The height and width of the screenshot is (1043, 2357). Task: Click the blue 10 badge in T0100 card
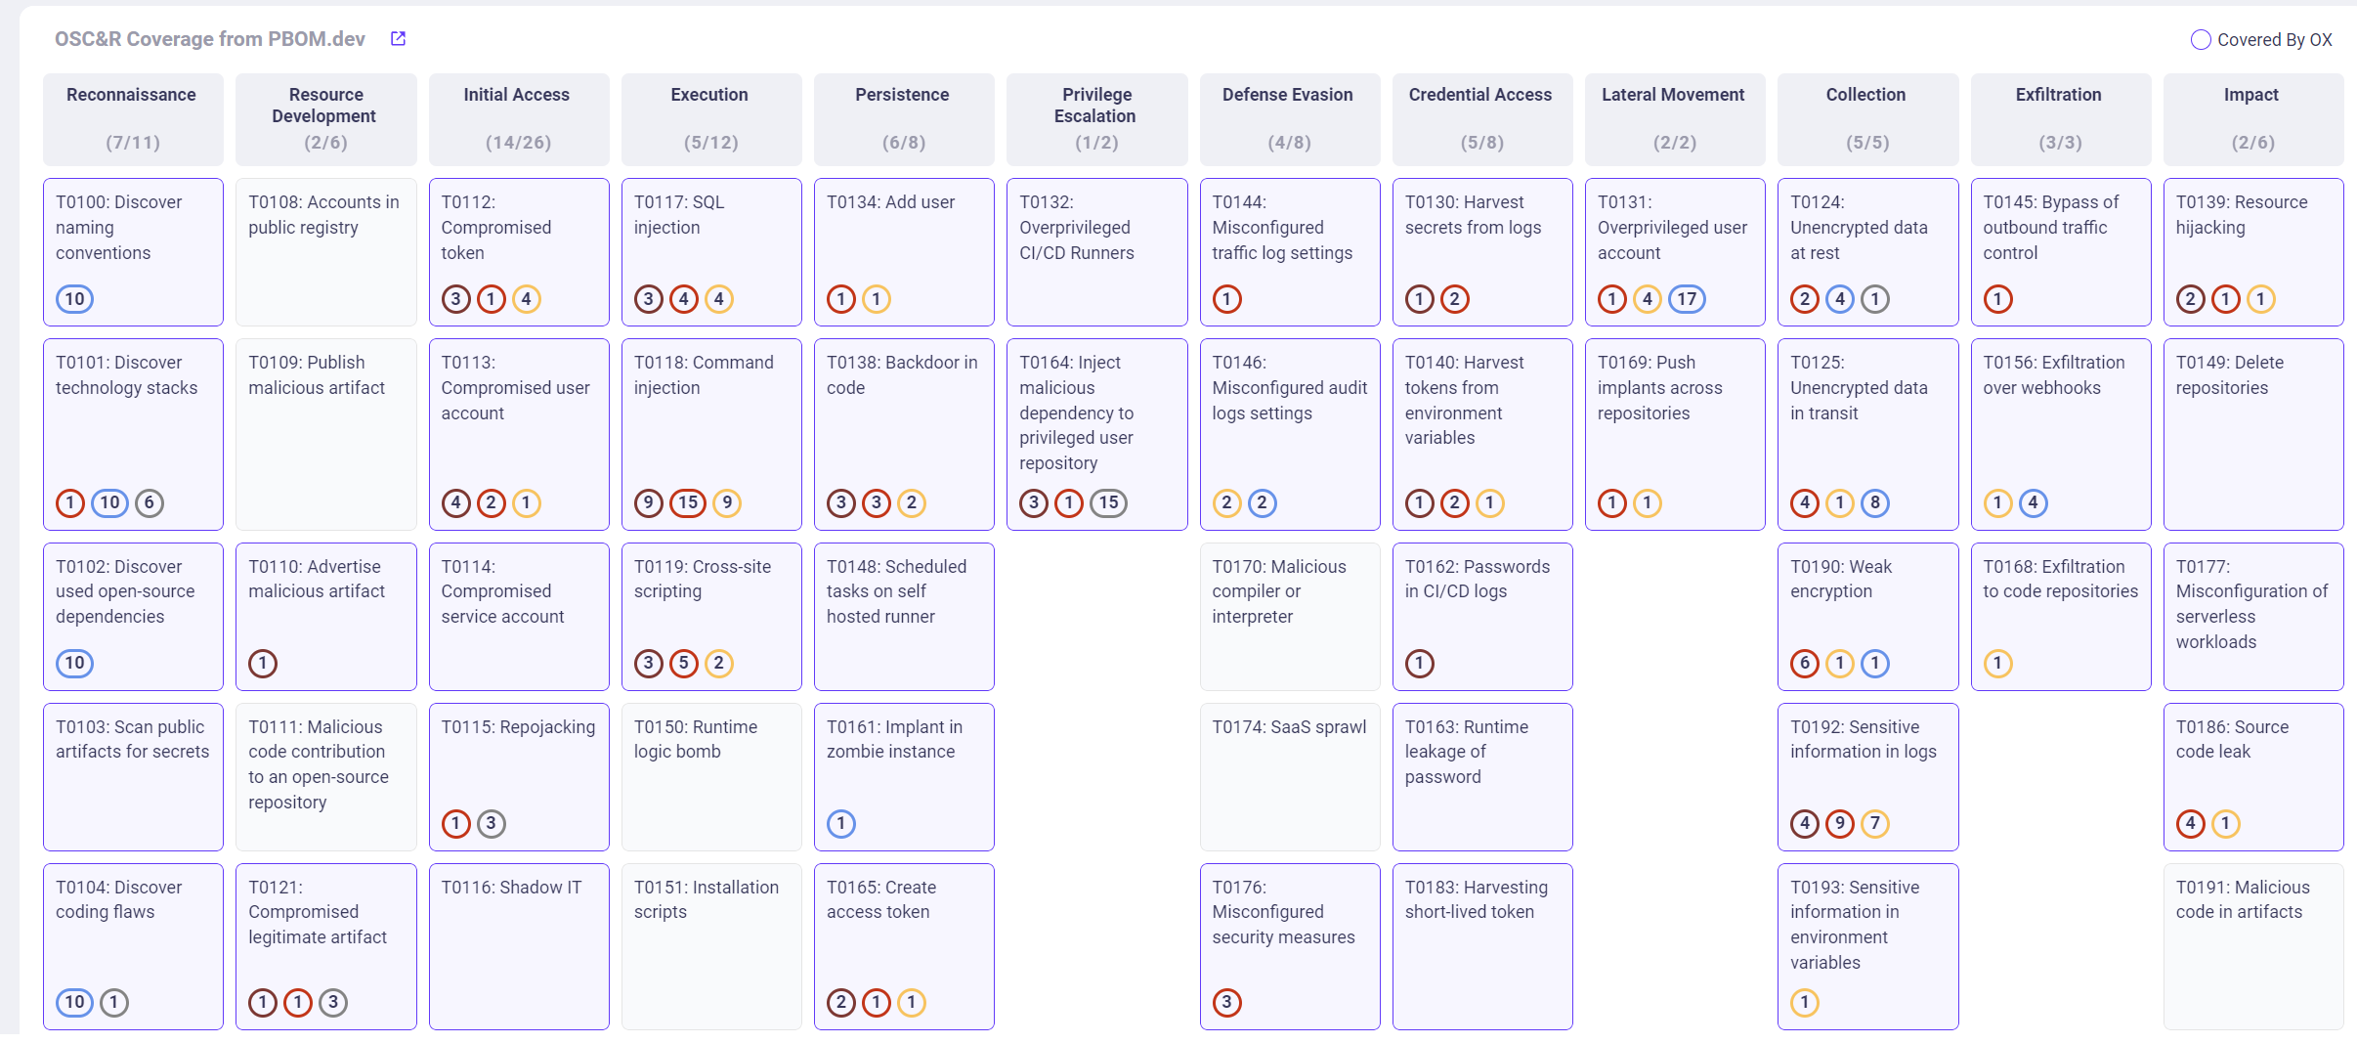[74, 299]
